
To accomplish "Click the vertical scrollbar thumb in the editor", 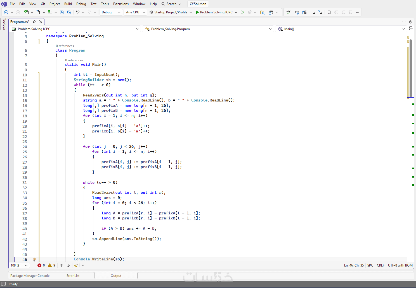I will click(410, 68).
